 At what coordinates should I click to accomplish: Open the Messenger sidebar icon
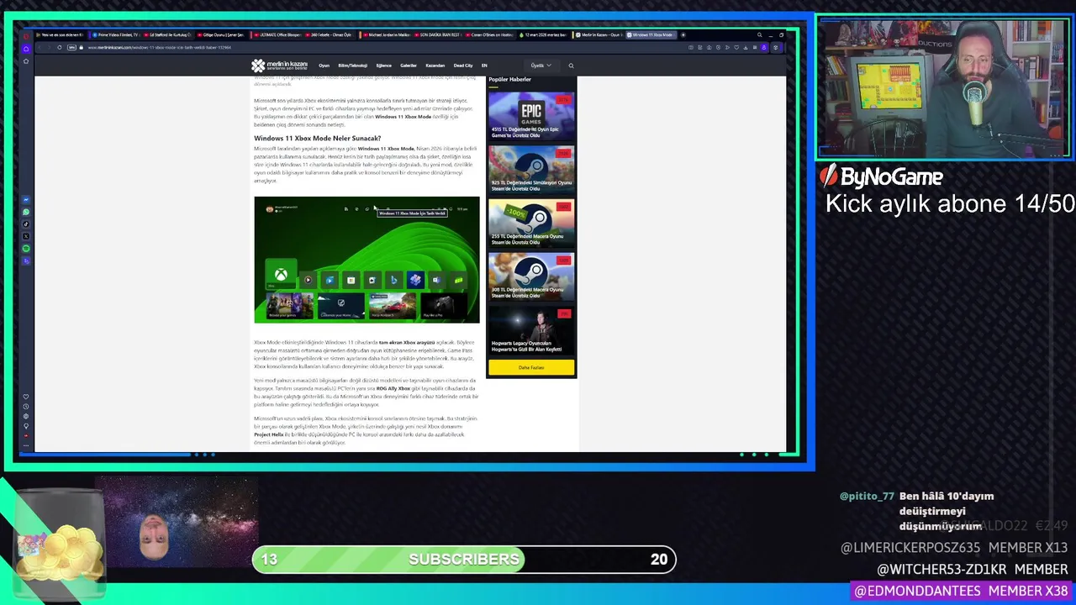[26, 200]
